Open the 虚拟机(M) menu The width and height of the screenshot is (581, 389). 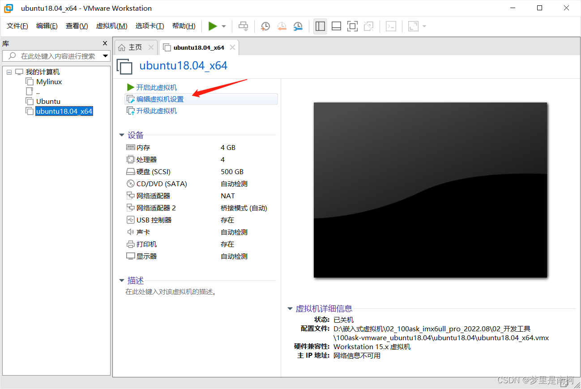(x=112, y=26)
